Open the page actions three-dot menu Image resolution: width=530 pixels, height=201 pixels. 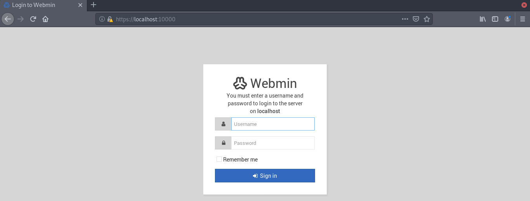[405, 19]
